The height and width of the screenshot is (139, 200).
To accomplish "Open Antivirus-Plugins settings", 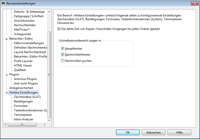I will [x=25, y=79].
